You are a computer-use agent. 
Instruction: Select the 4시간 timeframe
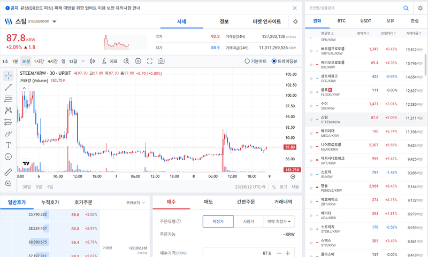pos(52,61)
